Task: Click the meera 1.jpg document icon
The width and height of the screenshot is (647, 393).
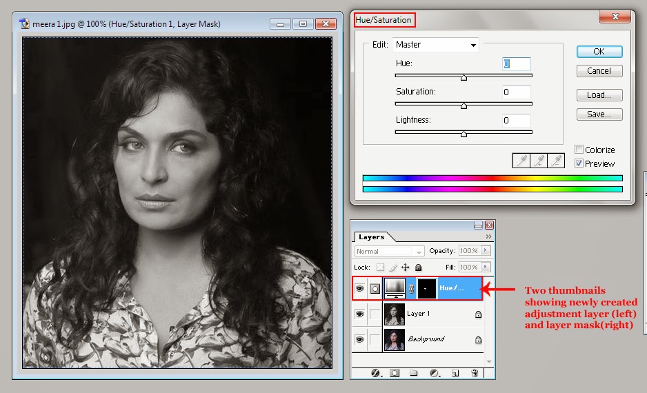Action: coord(24,23)
